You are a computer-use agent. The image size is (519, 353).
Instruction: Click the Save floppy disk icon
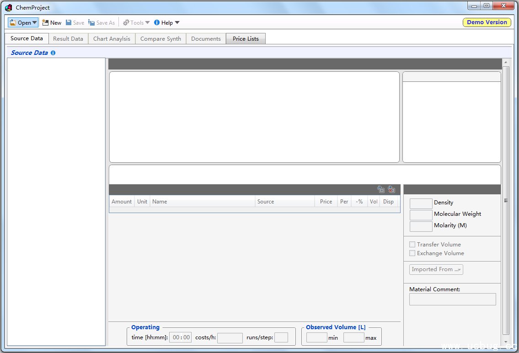click(x=69, y=22)
